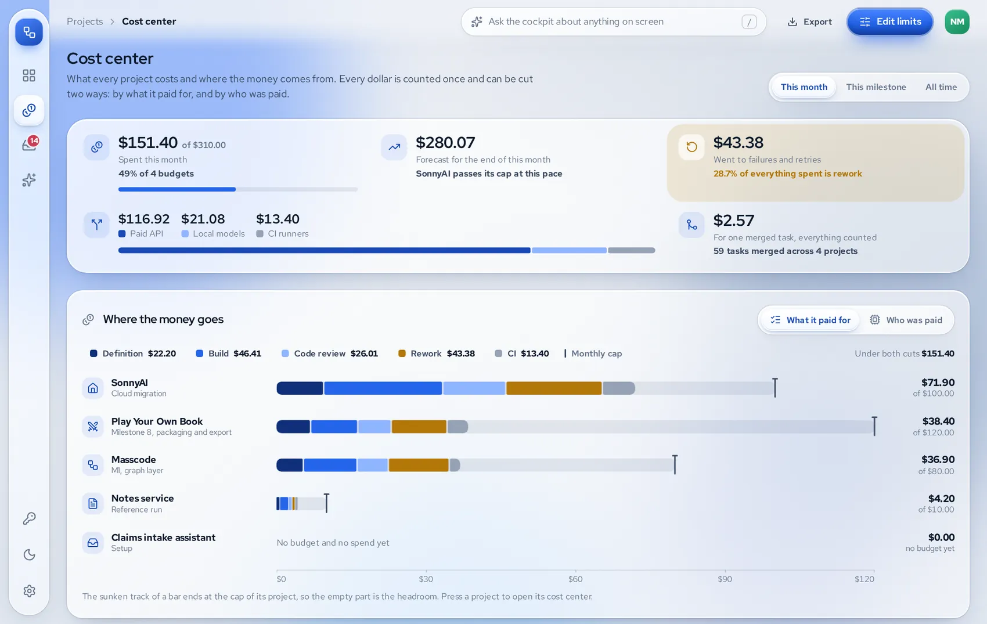This screenshot has width=987, height=624.
Task: Click the Masscode project name
Action: (134, 460)
